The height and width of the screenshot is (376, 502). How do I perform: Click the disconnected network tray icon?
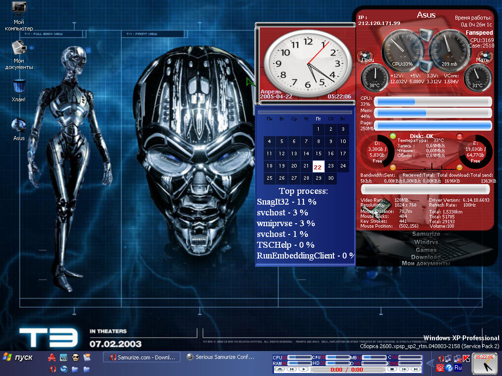click(457, 359)
